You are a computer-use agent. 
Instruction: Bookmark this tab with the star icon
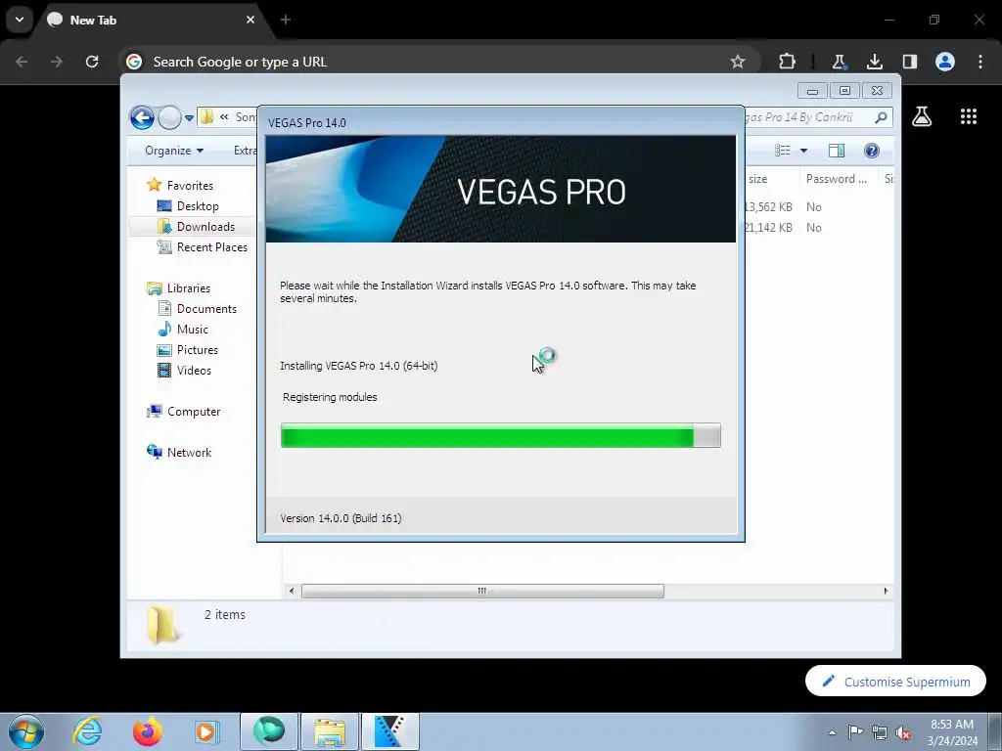point(738,62)
